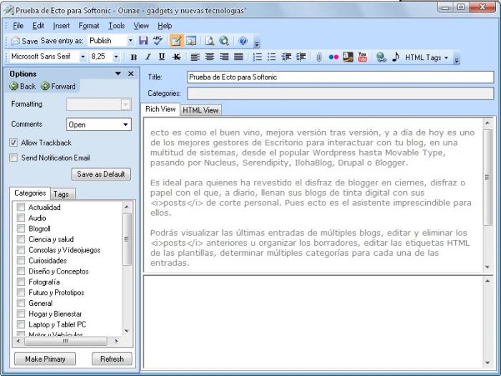Insert an Amazon product link
Image resolution: width=501 pixels, height=376 pixels.
348,57
